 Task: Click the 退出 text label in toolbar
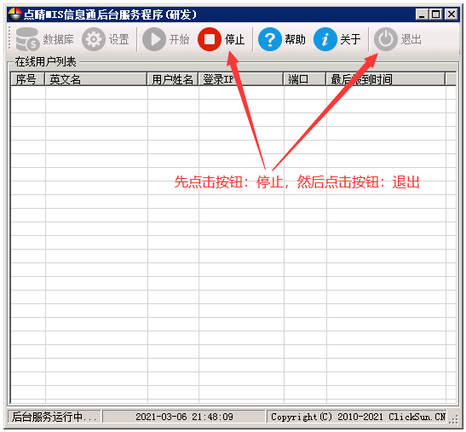(x=411, y=39)
